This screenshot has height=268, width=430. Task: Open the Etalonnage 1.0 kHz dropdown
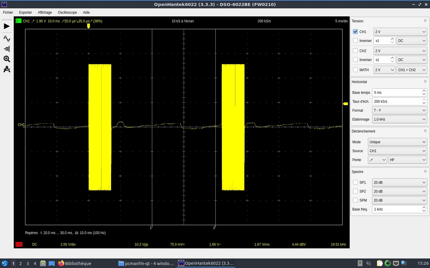coord(400,119)
